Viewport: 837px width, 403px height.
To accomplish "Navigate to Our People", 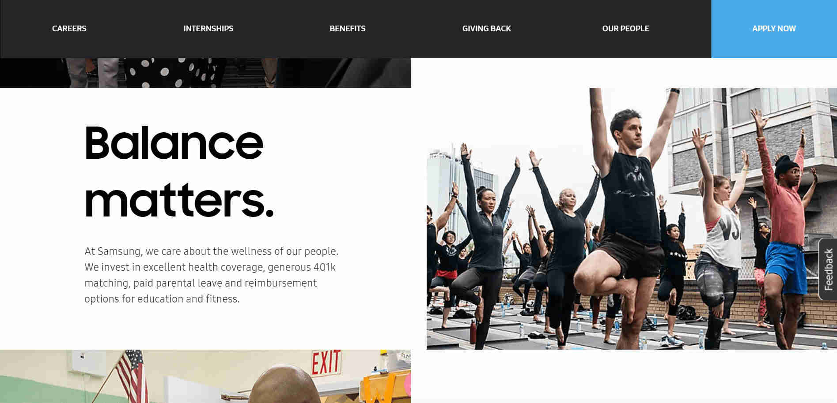I will coord(625,29).
